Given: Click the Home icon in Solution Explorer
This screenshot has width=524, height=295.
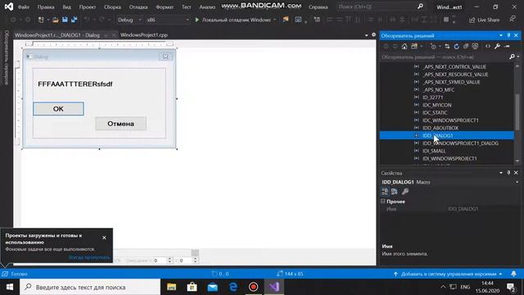Looking at the screenshot, I should click(x=404, y=46).
